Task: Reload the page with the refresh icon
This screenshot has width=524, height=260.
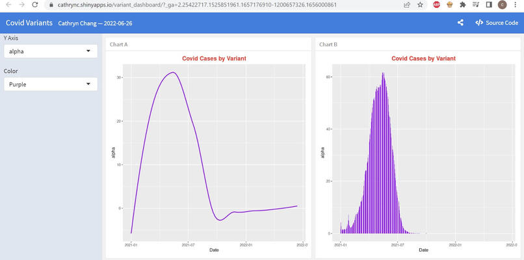Action: pyautogui.click(x=34, y=5)
